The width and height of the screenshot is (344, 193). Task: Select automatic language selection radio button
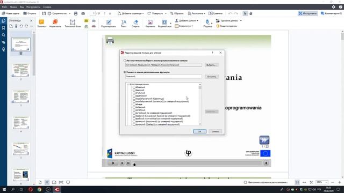(125, 61)
